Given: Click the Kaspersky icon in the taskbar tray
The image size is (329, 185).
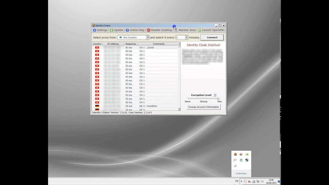Looking at the screenshot, I should tap(249, 181).
